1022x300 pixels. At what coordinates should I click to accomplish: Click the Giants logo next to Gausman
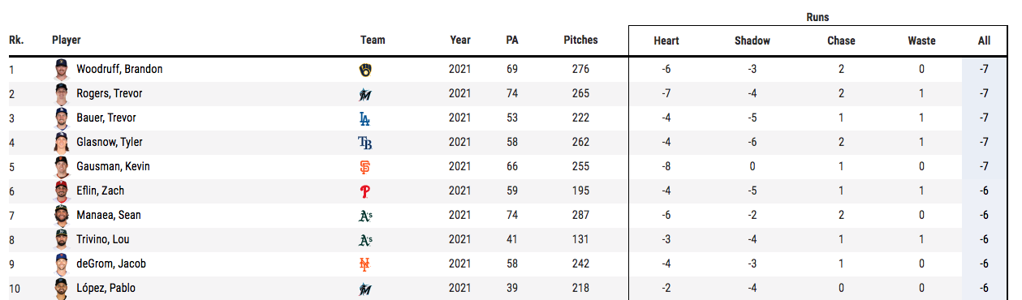point(365,167)
